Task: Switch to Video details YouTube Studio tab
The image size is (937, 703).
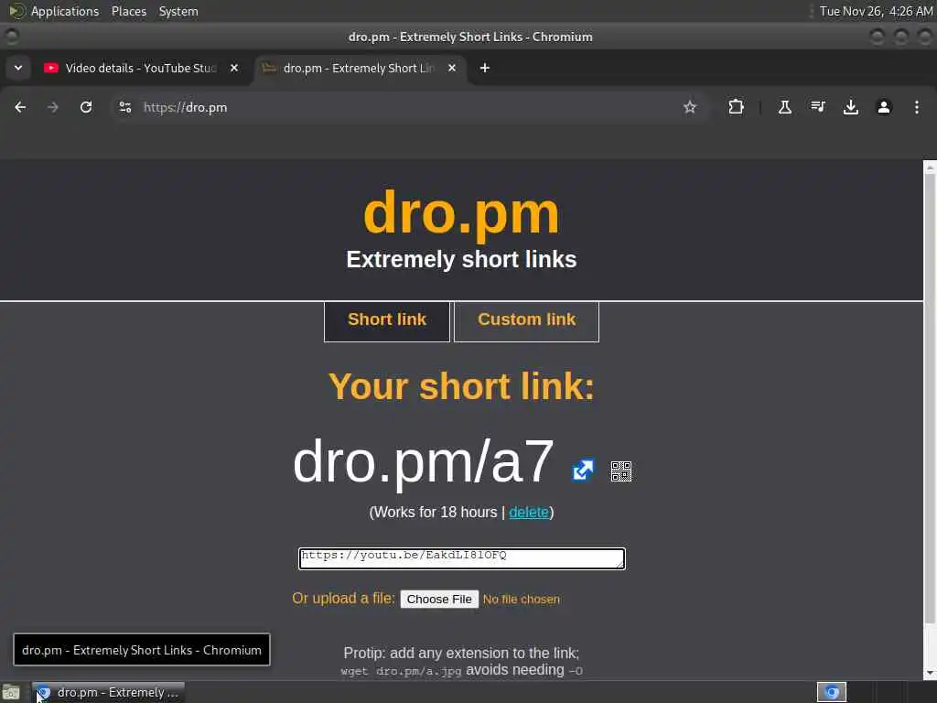Action: pyautogui.click(x=141, y=68)
